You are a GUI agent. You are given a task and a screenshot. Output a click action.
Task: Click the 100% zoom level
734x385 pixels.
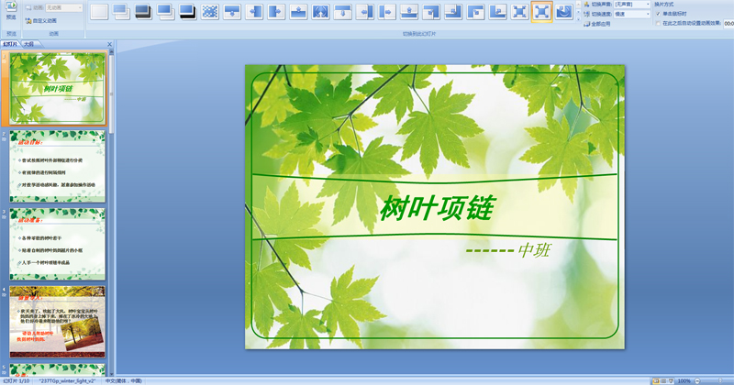684,381
